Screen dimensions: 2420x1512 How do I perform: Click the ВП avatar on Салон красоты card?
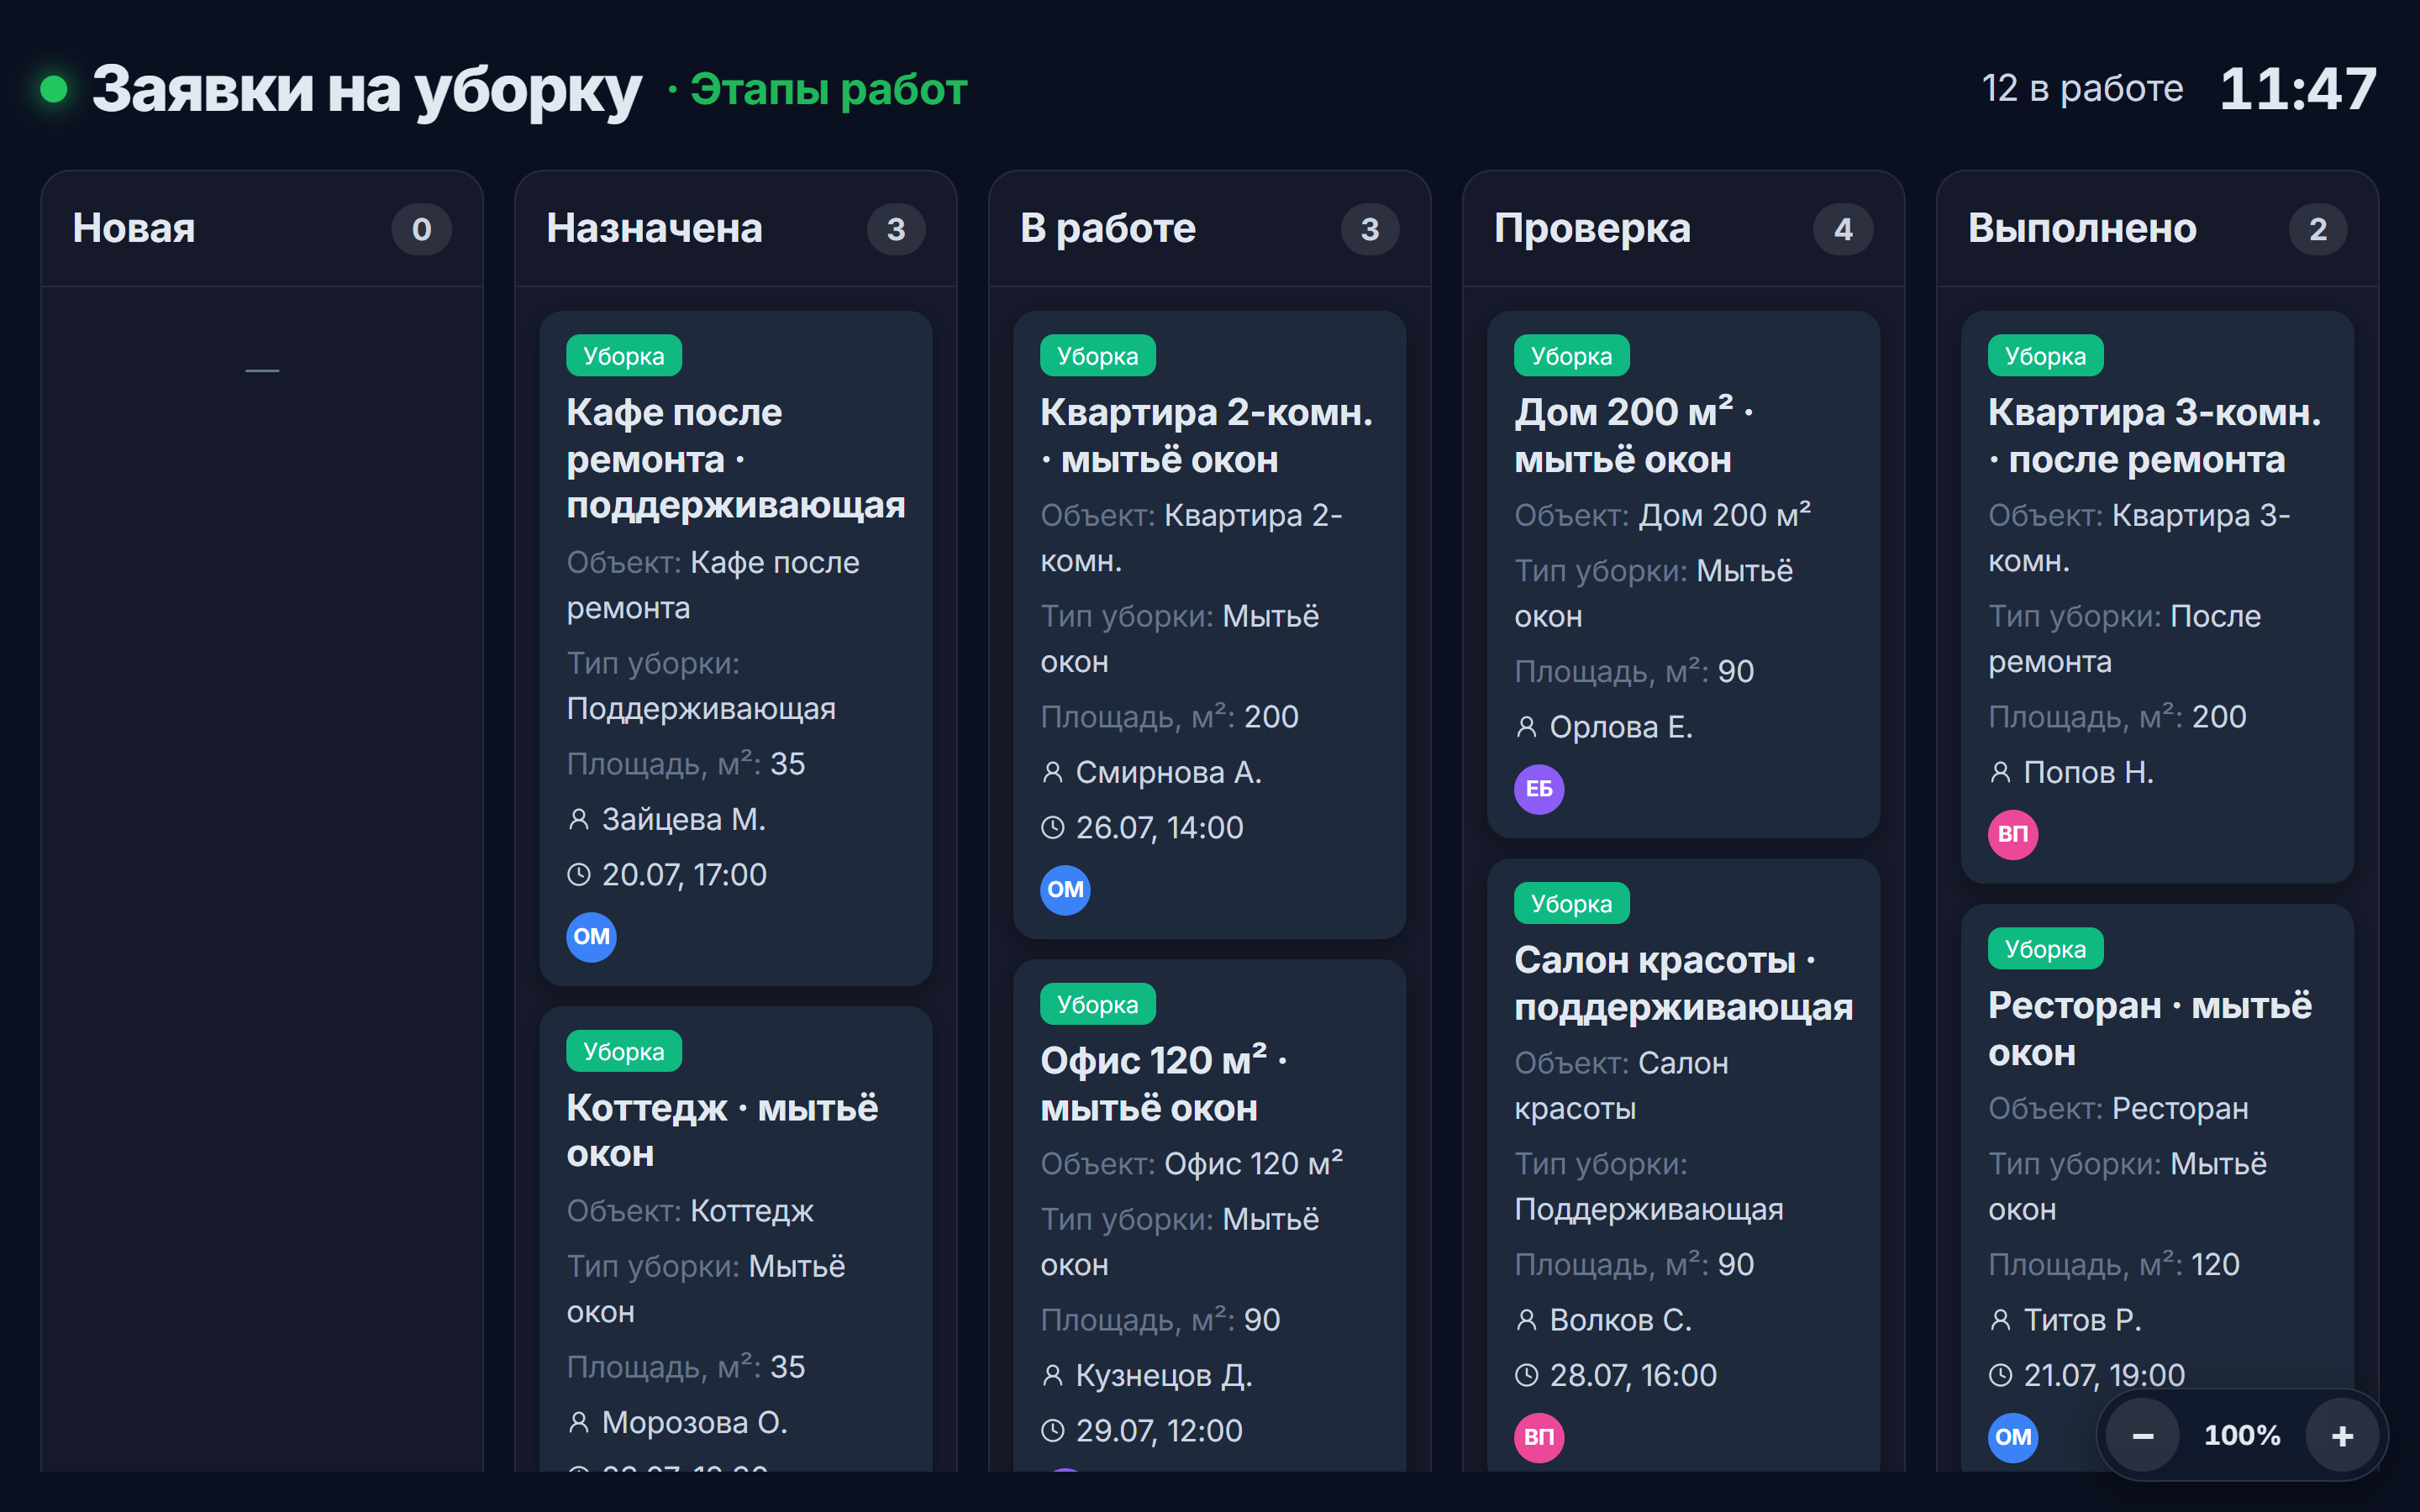click(1539, 1437)
